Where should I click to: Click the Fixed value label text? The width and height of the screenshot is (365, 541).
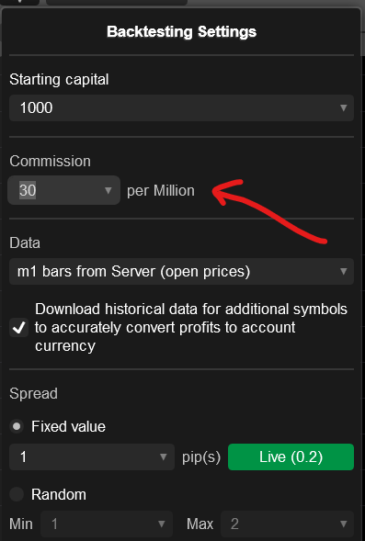click(x=68, y=426)
